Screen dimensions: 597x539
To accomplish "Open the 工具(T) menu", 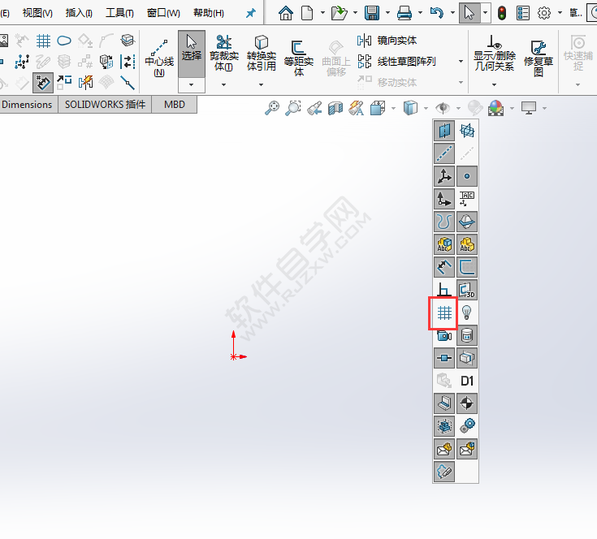I will [x=119, y=13].
